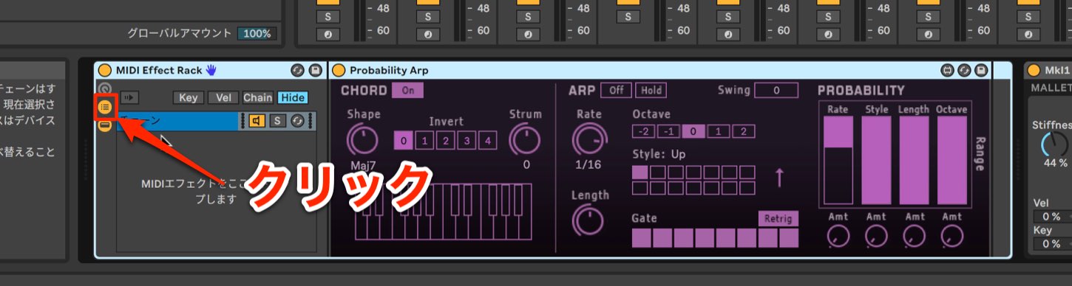Click the ARP Length knob

click(589, 220)
